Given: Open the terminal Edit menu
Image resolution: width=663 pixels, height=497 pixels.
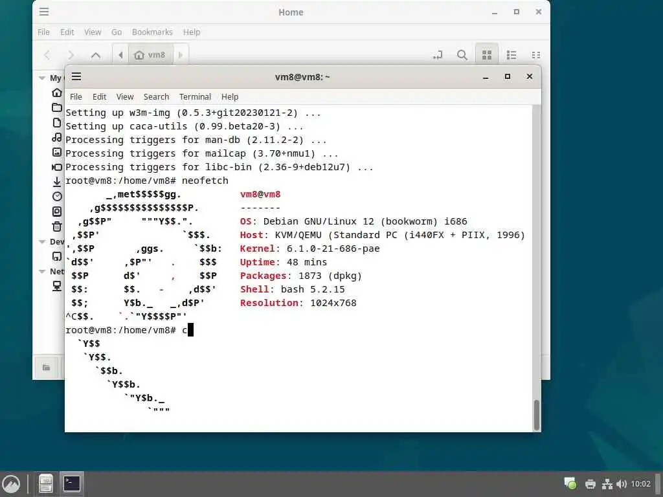Looking at the screenshot, I should 99,97.
